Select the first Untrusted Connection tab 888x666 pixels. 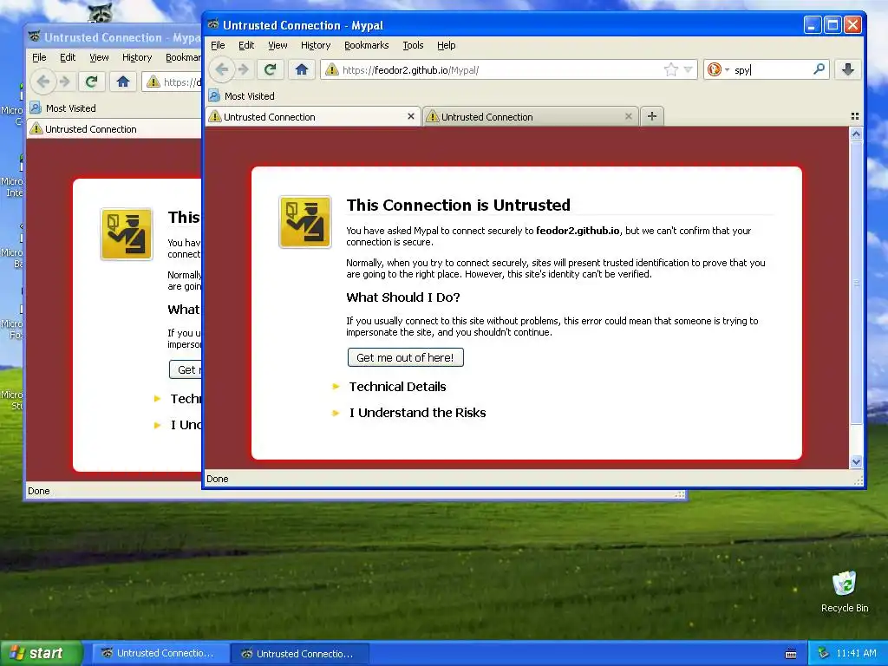312,117
